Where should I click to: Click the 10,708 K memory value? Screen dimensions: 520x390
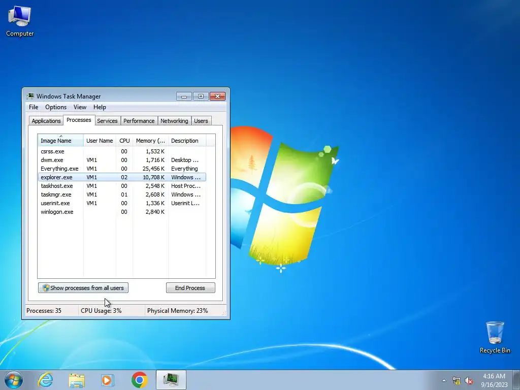click(x=153, y=177)
